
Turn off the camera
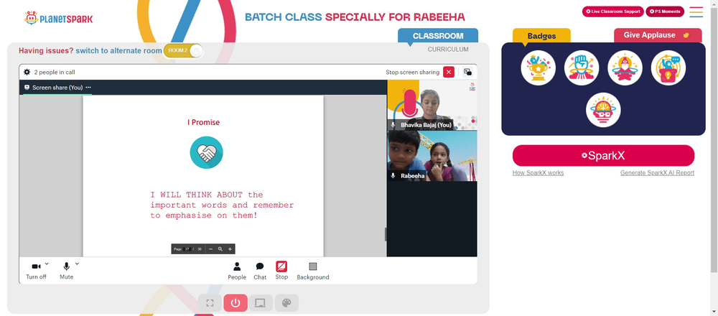pos(36,271)
